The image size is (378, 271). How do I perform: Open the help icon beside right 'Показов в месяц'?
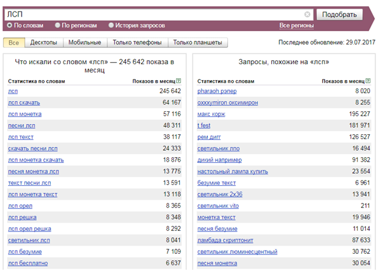368,81
